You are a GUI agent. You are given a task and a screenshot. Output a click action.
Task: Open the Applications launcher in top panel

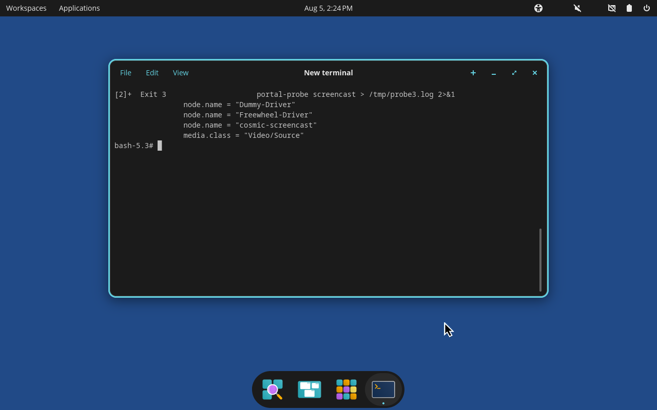click(80, 8)
